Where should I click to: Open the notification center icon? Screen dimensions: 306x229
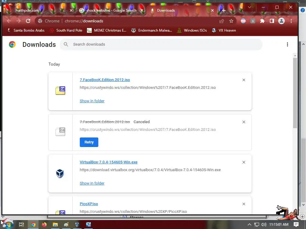pos(296,225)
